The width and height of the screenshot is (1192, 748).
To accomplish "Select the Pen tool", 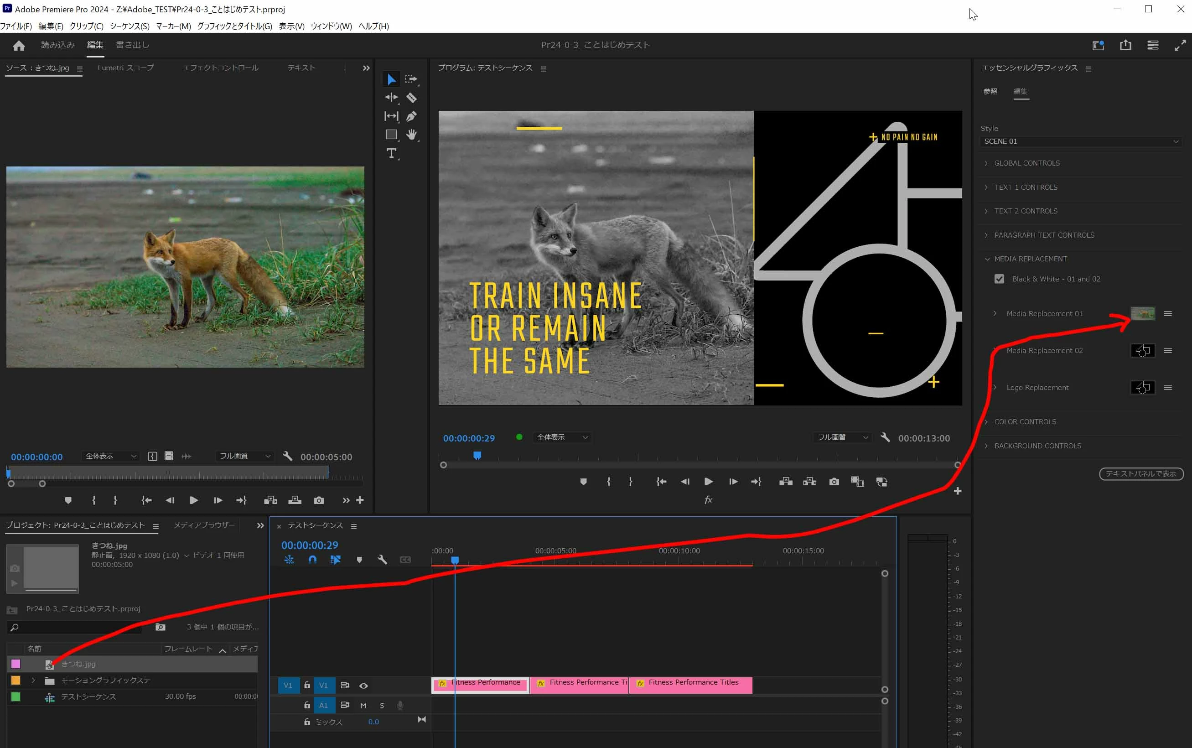I will pyautogui.click(x=411, y=116).
